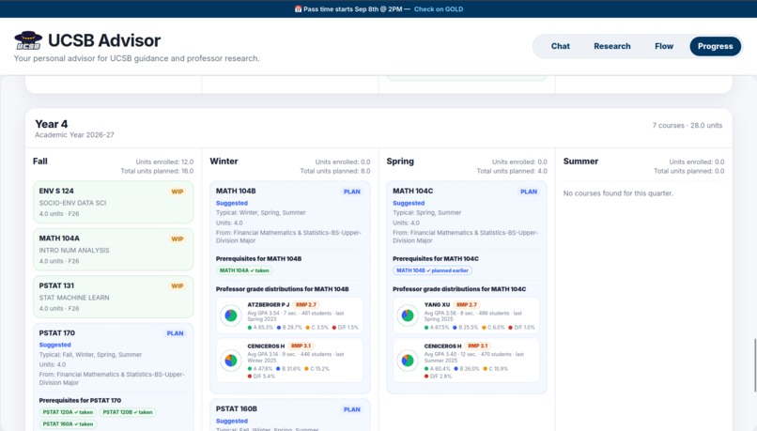Click Fall 'Total units planned: 16.0' text
Image resolution: width=757 pixels, height=431 pixels.
(157, 171)
